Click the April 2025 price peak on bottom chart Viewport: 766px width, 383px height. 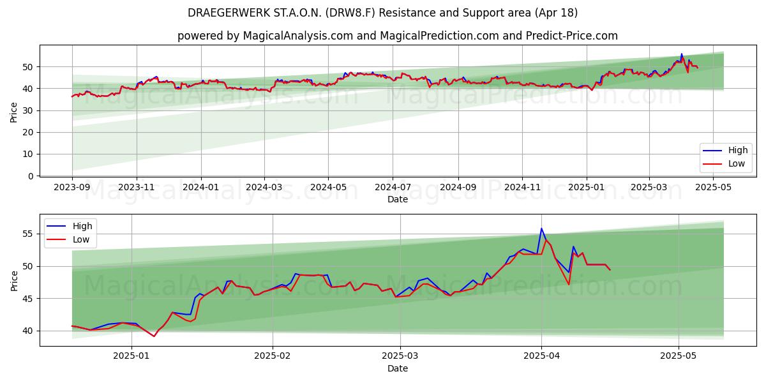pos(541,229)
